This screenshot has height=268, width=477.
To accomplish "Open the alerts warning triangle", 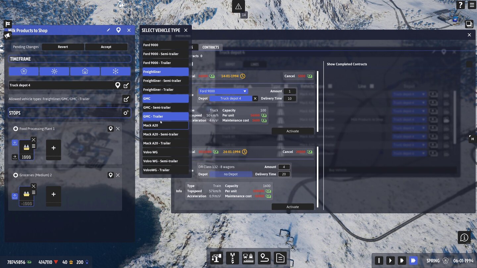I will click(238, 6).
